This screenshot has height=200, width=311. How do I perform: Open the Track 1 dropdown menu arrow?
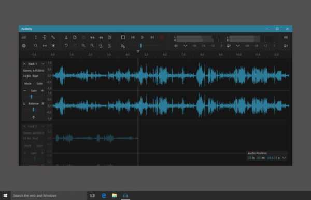43,64
